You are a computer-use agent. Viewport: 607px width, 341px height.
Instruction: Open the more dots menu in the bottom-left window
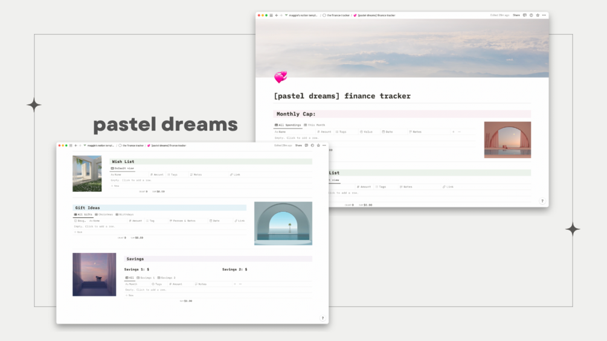tap(324, 145)
